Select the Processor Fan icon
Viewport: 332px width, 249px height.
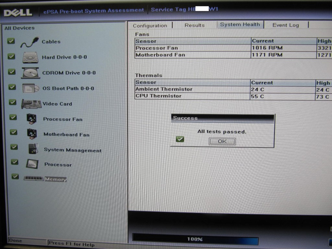31,119
